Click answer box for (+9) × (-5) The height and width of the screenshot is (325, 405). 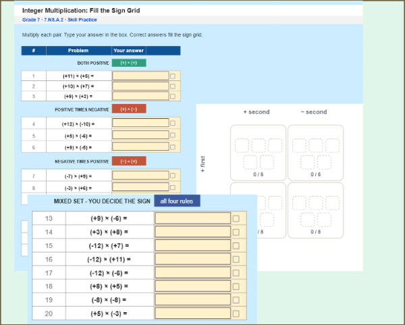140,147
